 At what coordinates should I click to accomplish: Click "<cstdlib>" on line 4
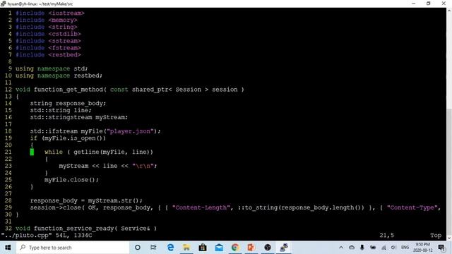point(64,34)
